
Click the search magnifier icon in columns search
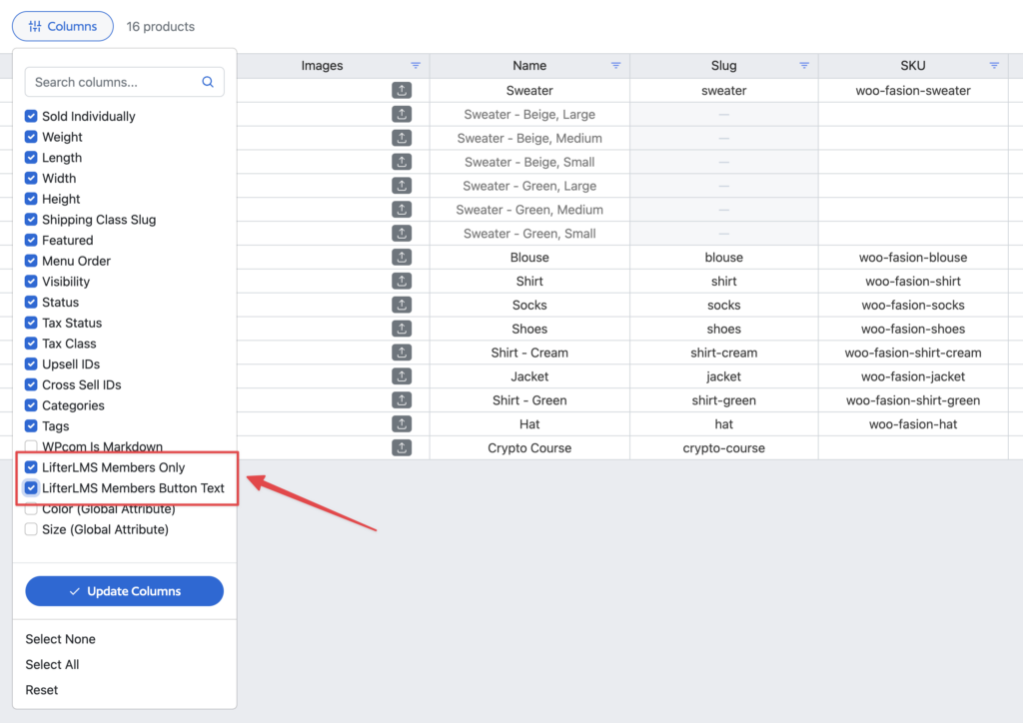(x=208, y=82)
